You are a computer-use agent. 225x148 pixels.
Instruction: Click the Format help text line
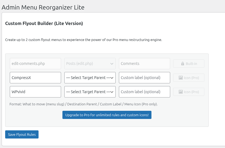point(83,104)
